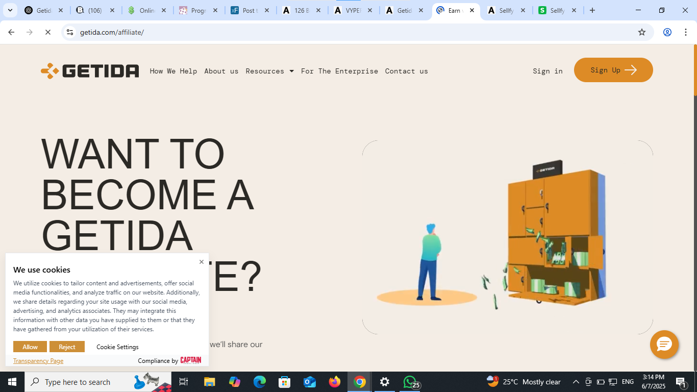
Task: Go to Contact us page
Action: [x=407, y=71]
